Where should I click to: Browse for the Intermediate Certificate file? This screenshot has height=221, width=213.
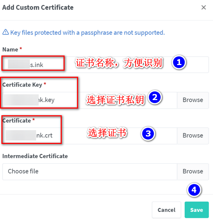click(x=193, y=171)
